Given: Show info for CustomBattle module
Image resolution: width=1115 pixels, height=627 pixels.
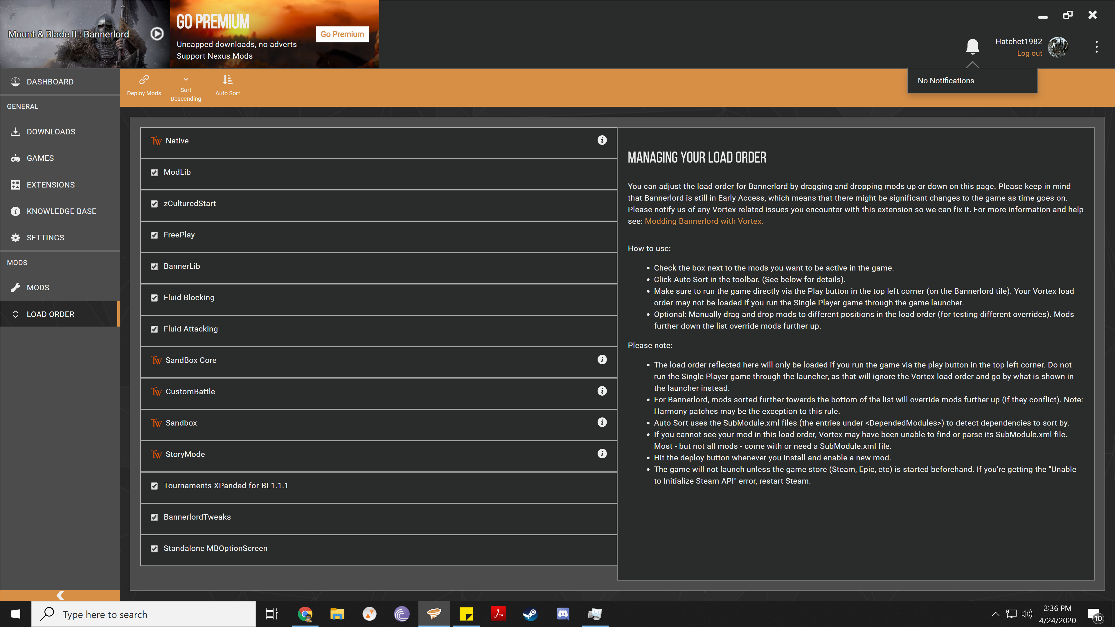Looking at the screenshot, I should tap(602, 391).
